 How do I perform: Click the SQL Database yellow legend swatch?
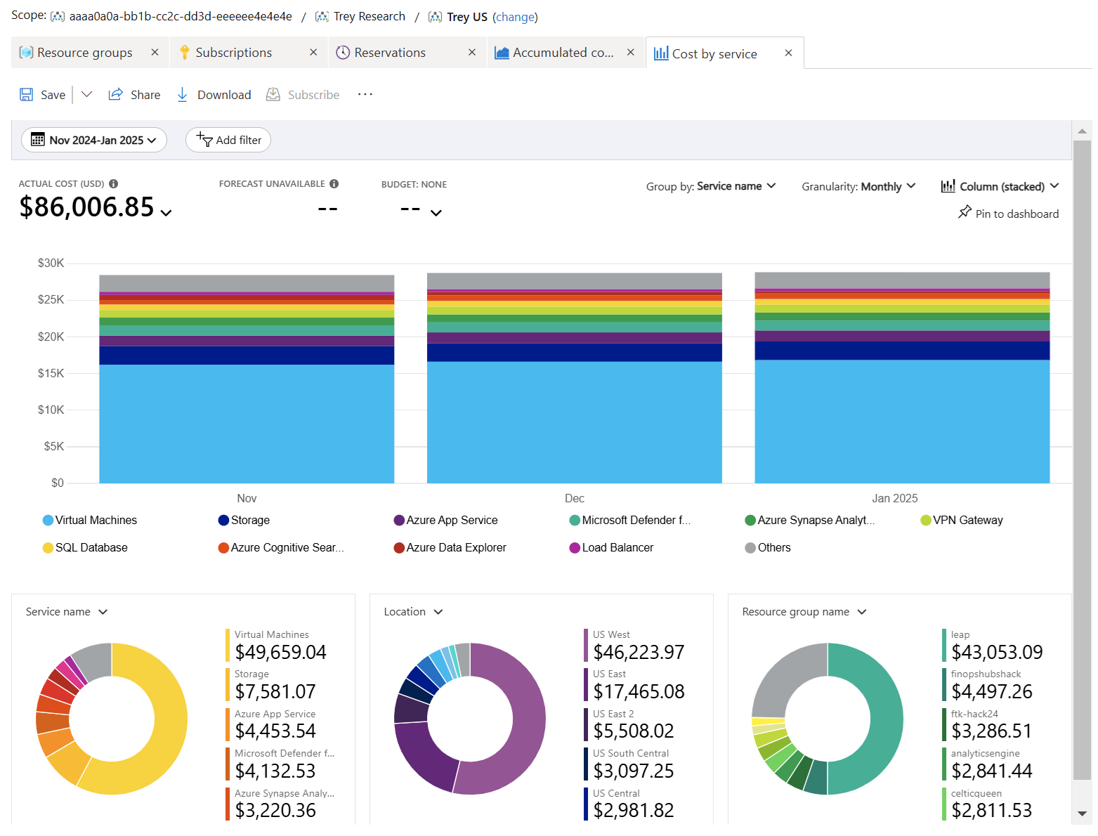(x=48, y=548)
